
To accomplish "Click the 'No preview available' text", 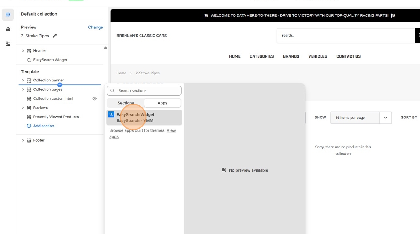I will tap(249, 170).
